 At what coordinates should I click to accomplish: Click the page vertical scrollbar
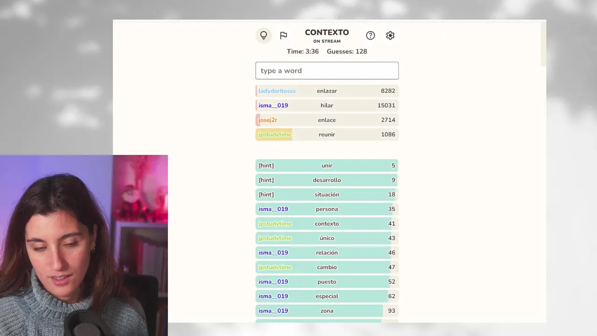[x=543, y=44]
